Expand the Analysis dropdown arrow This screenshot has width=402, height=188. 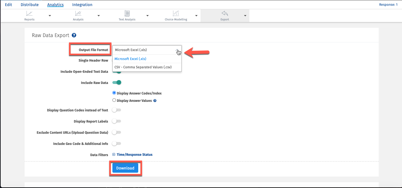99,16
